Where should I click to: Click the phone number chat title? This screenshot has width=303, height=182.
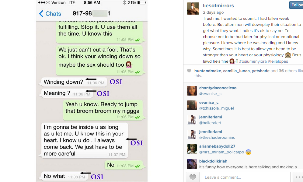(91, 13)
